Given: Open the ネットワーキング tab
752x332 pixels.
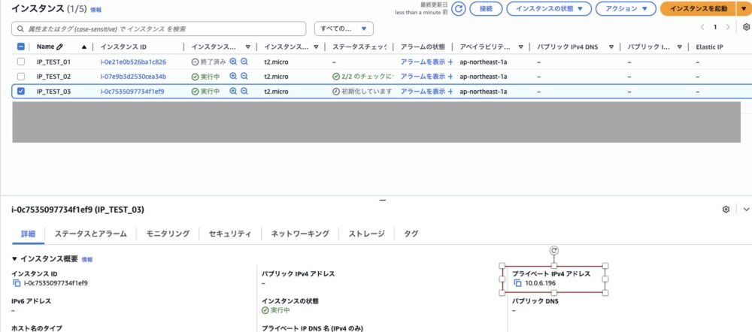Looking at the screenshot, I should click(299, 234).
